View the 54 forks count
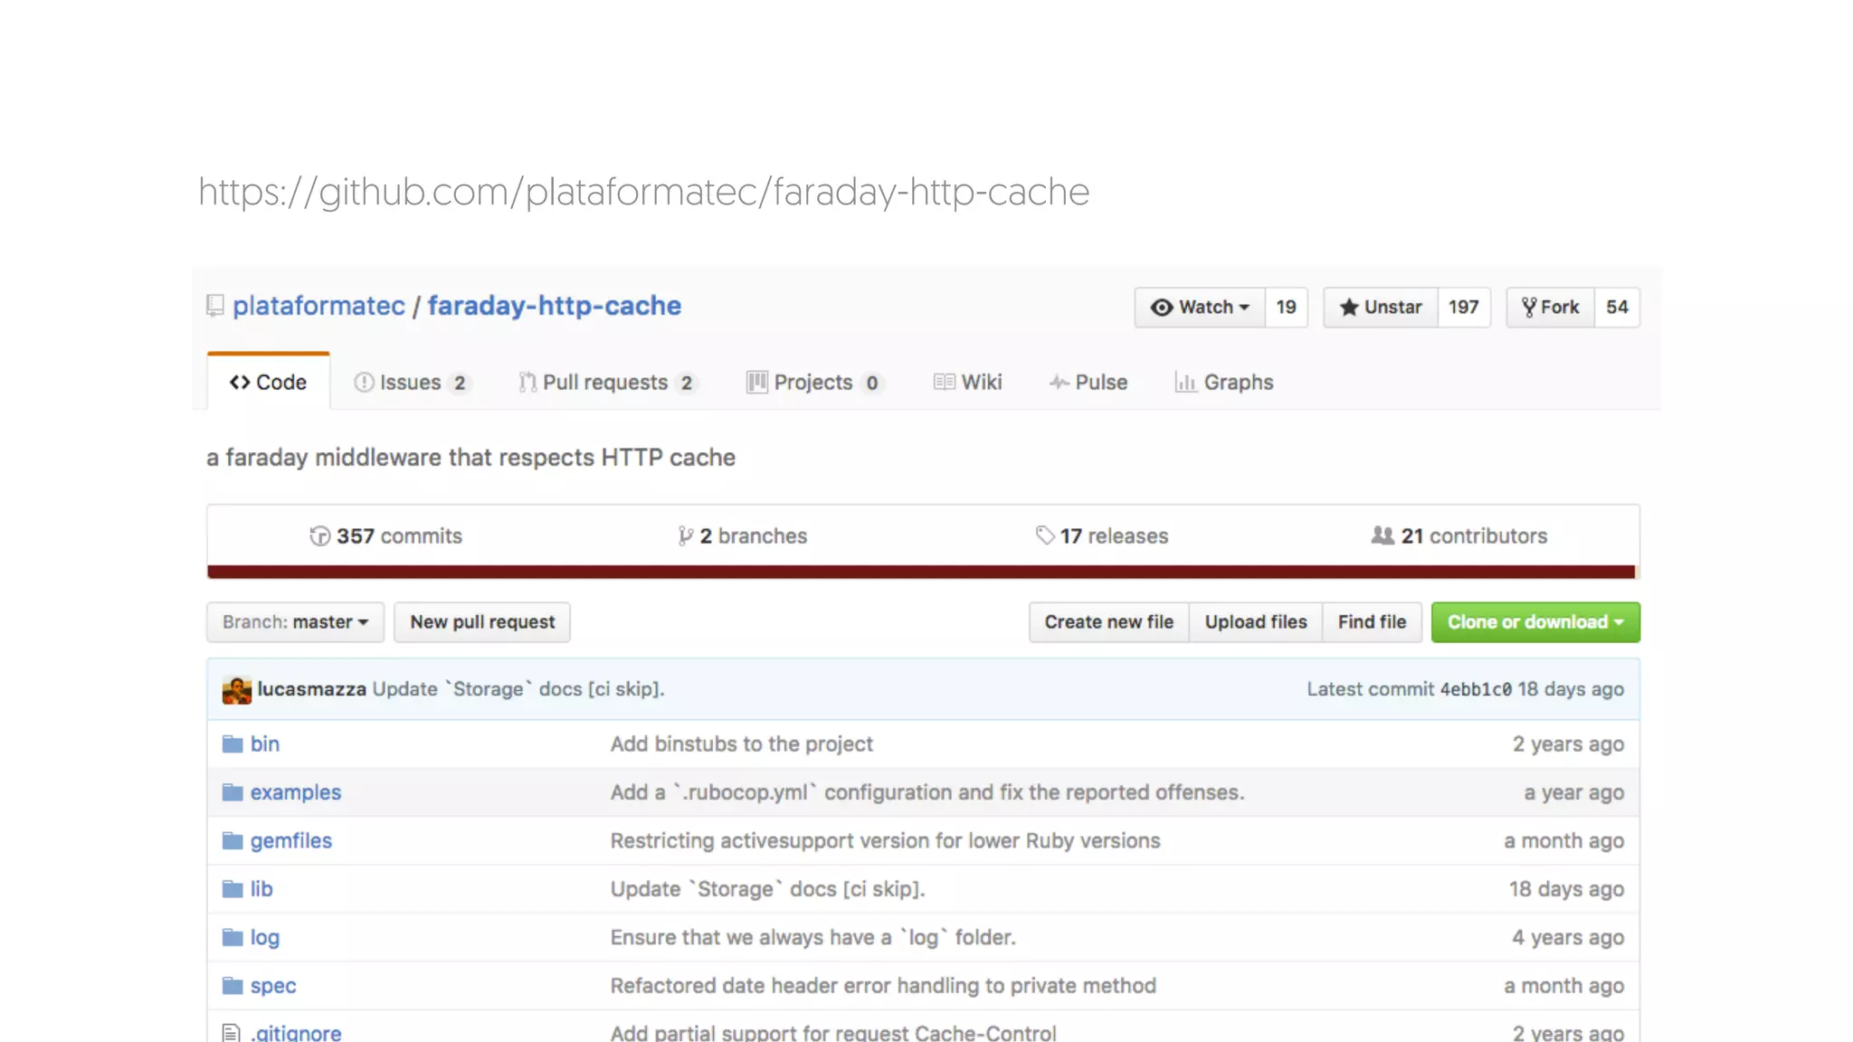 pos(1617,308)
